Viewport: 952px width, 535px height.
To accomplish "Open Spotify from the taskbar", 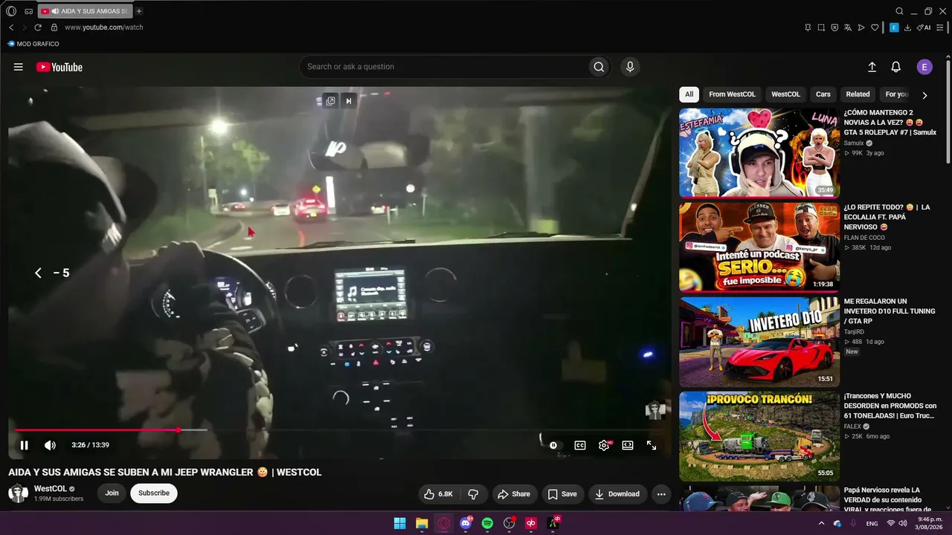I will [487, 523].
